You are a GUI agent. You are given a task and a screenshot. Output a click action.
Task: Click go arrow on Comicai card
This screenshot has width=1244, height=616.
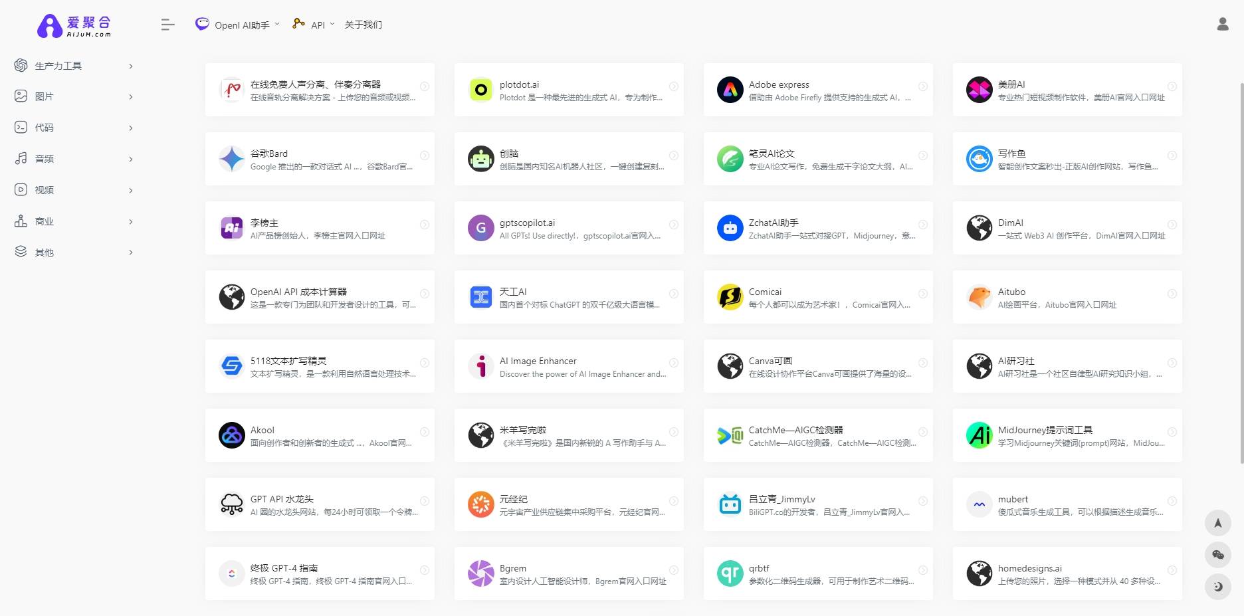(922, 294)
